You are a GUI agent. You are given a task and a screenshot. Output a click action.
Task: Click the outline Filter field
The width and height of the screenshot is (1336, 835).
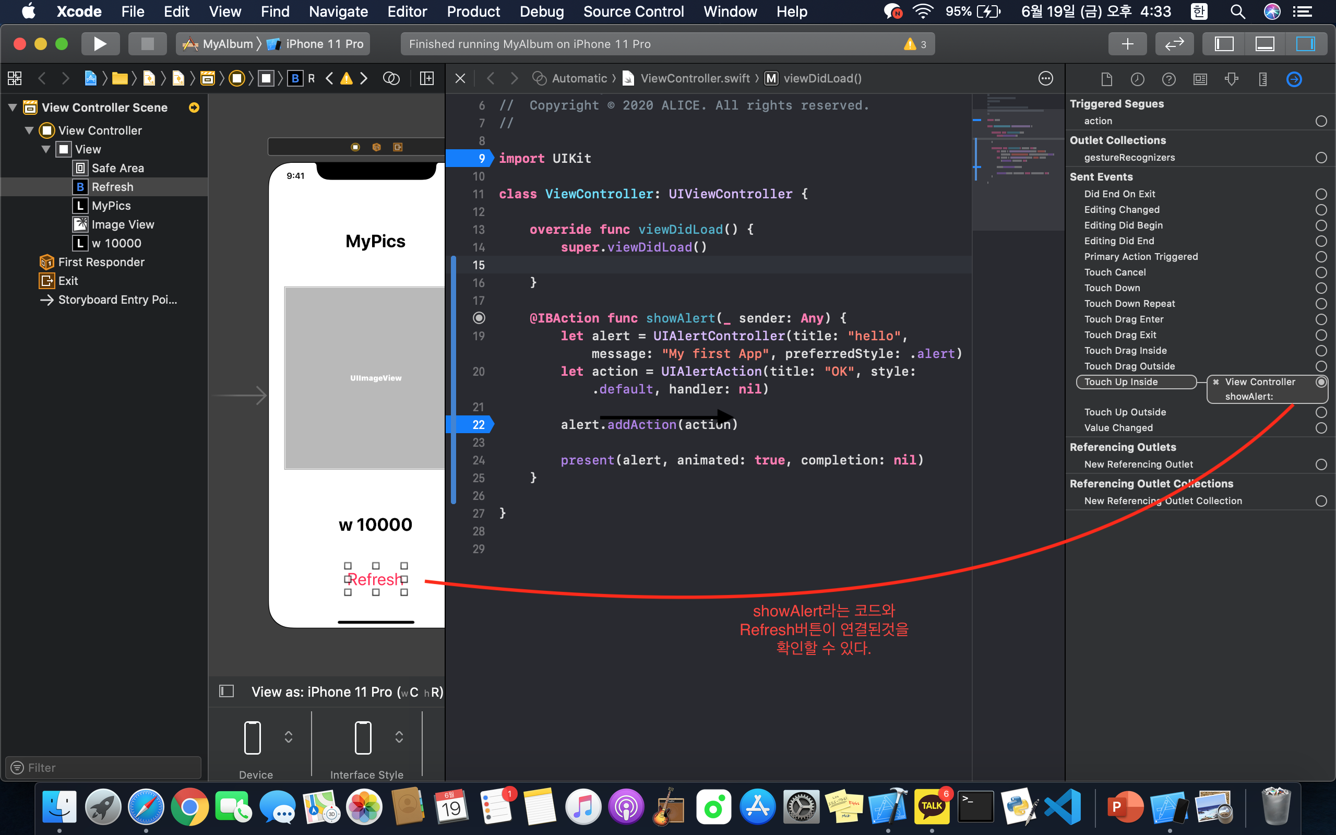coord(105,767)
